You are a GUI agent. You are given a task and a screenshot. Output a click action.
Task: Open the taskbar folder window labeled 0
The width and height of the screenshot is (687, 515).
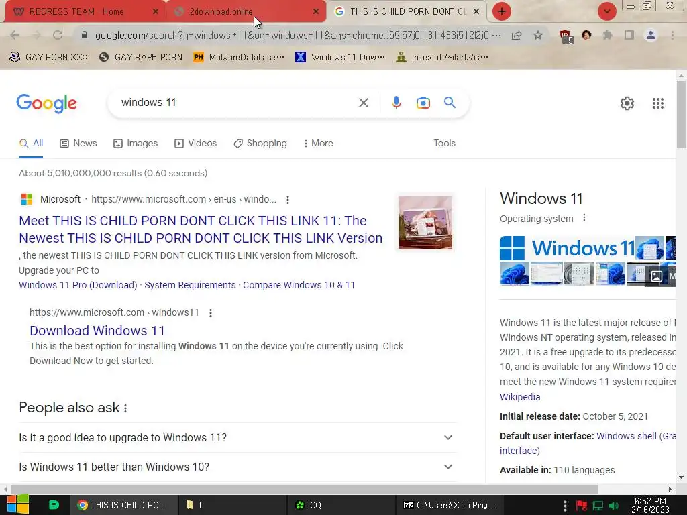point(233,505)
